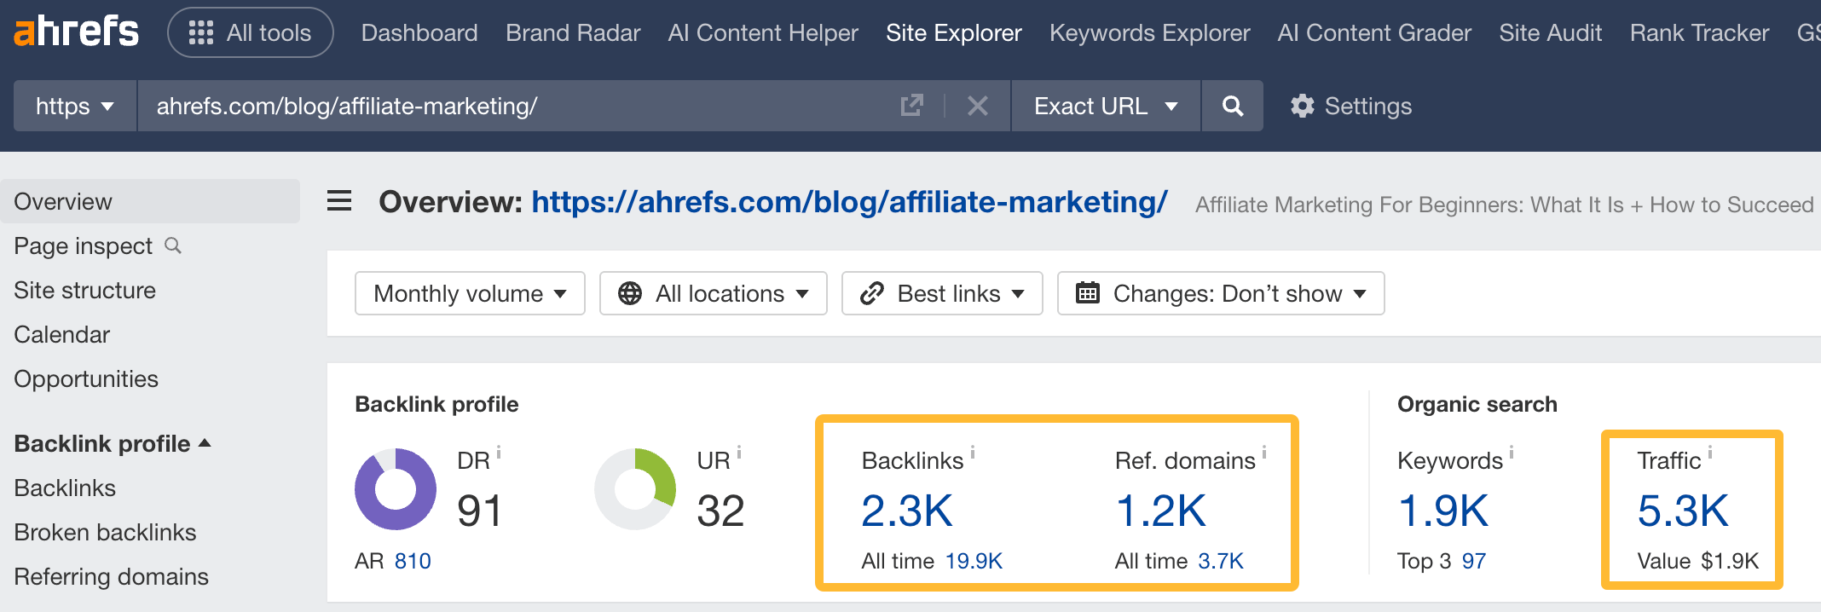Collapse the Backlink profile sidebar section
The width and height of the screenshot is (1821, 612).
[113, 443]
